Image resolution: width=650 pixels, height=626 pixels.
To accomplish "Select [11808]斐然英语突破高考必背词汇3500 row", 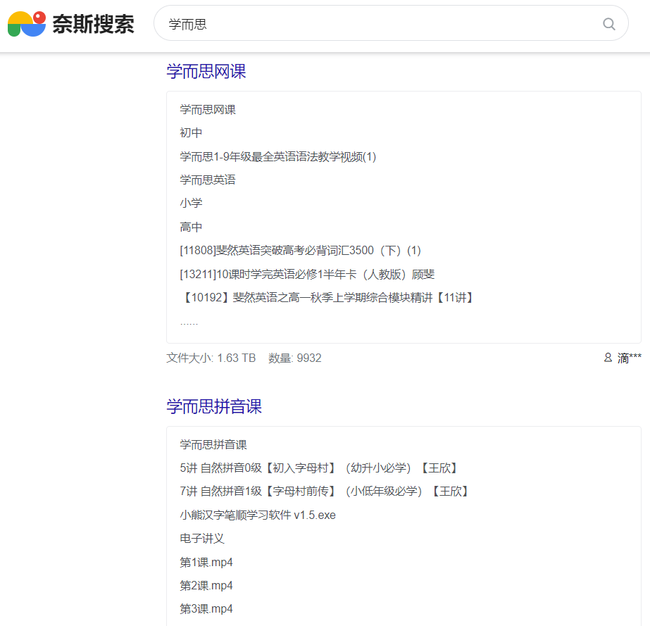I will point(301,251).
